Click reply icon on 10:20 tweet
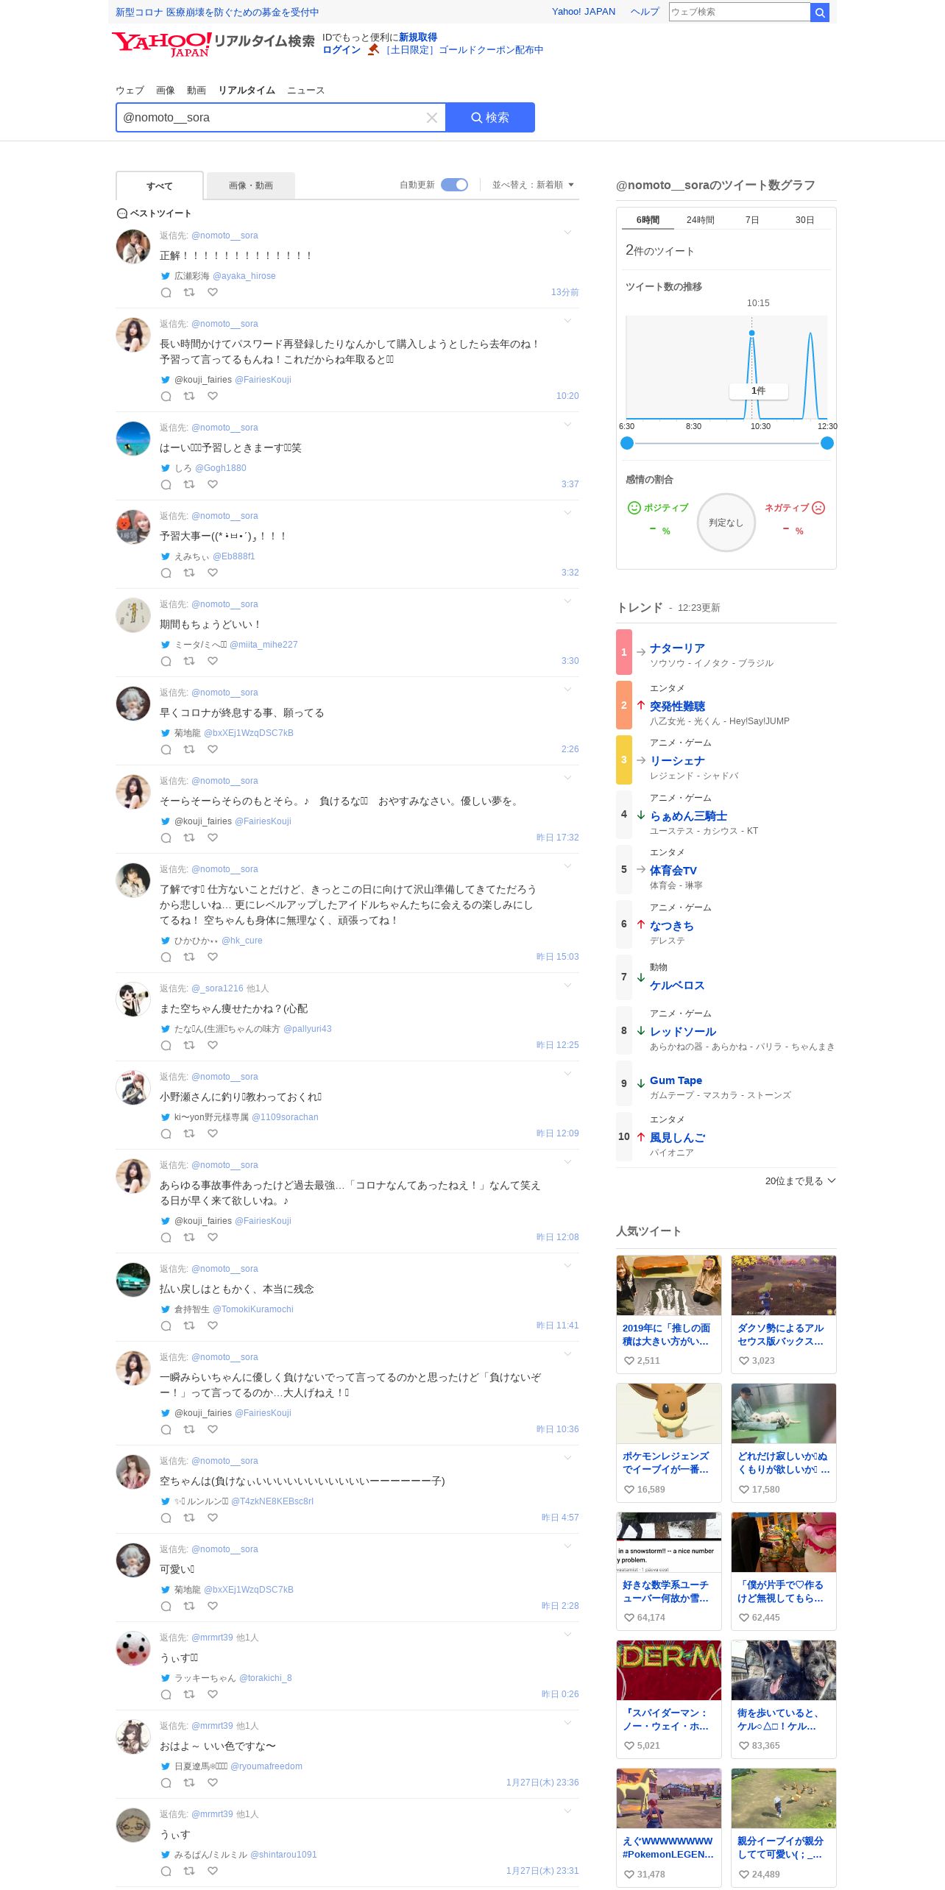This screenshot has height=1890, width=945. pos(166,396)
